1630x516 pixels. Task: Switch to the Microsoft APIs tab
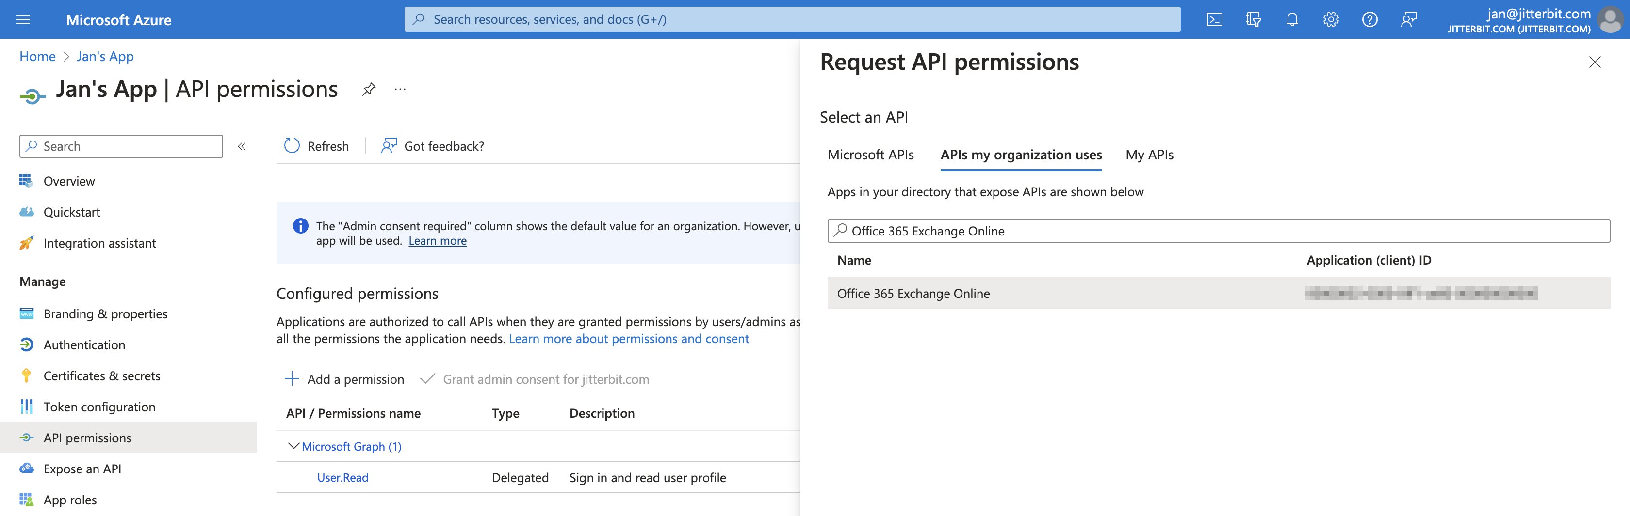tap(870, 155)
